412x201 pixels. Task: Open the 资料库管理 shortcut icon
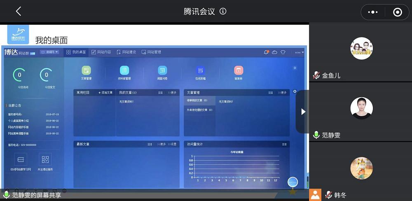tap(124, 70)
